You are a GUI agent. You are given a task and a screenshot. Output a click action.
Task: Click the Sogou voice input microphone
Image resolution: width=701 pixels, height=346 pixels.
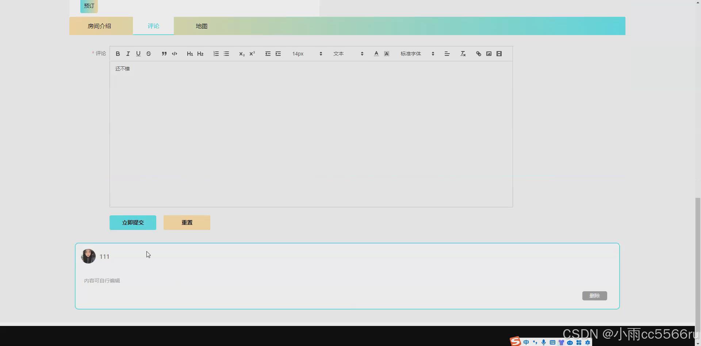544,342
